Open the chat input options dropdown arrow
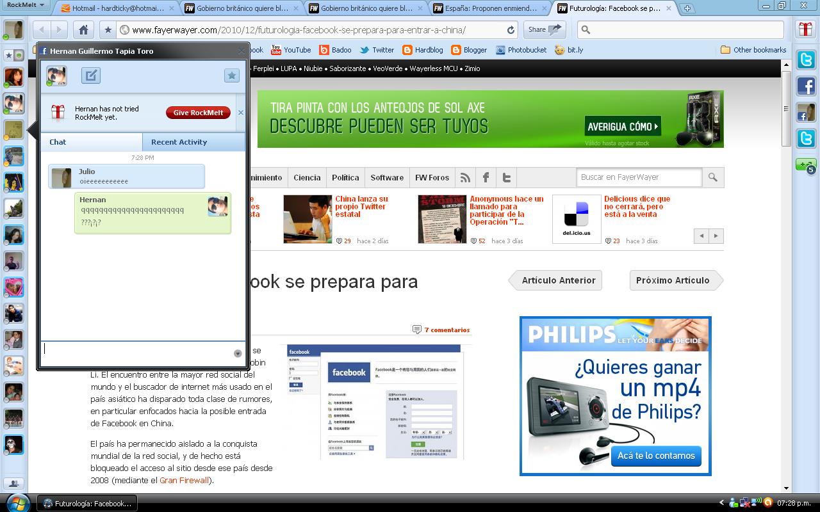This screenshot has width=820, height=512. click(x=238, y=353)
